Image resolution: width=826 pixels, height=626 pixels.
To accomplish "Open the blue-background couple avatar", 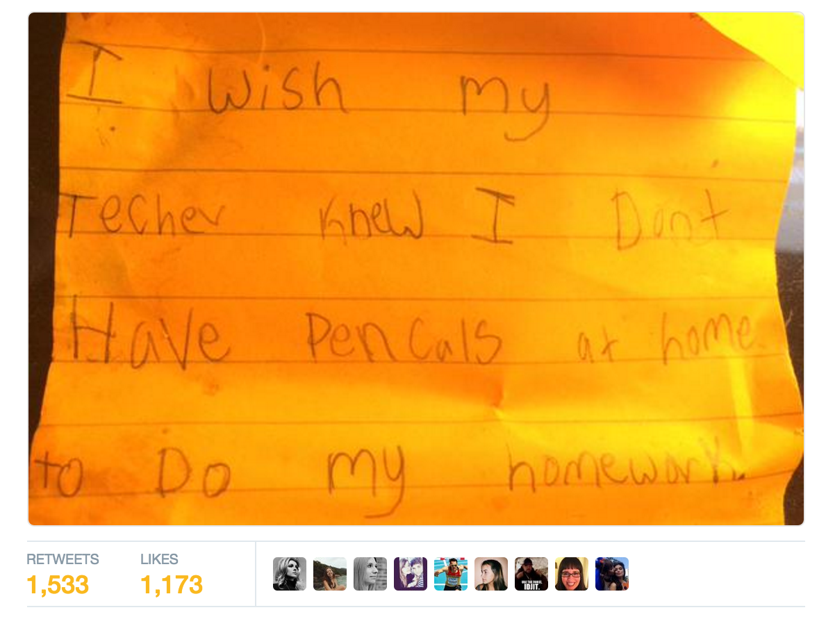I will [611, 574].
